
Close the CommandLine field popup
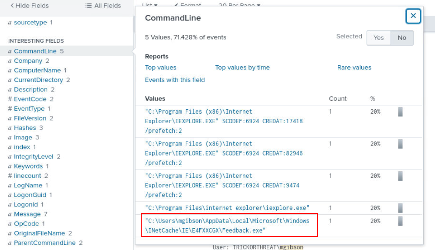(x=413, y=16)
